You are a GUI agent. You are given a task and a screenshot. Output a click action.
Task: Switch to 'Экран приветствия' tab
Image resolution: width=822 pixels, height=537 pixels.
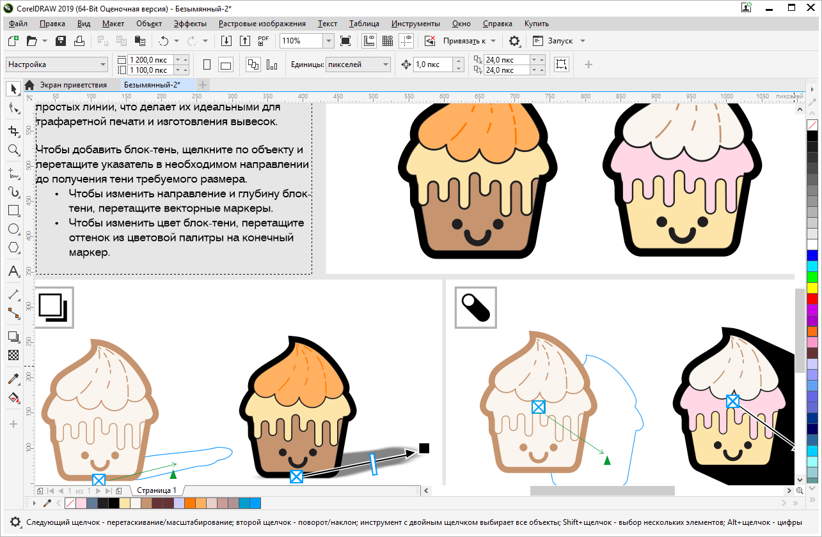[73, 85]
